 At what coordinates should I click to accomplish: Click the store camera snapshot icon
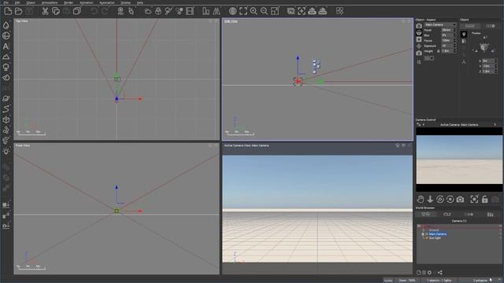tap(460, 199)
